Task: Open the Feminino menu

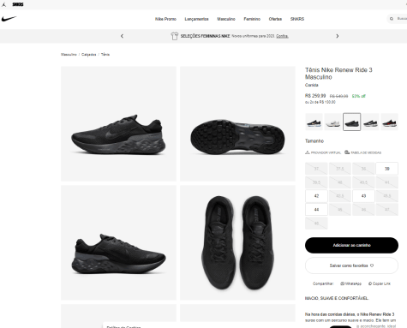Action: (x=252, y=19)
